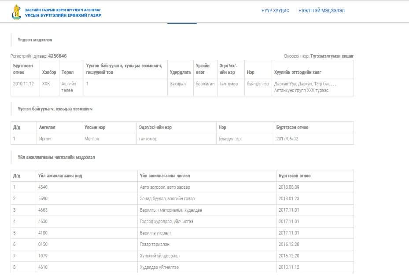409x275 pixels.
Task: Click activity code 4630
Action: tap(43, 222)
